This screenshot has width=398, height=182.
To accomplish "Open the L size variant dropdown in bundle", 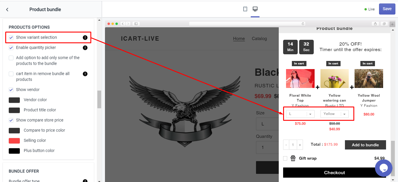I will pyautogui.click(x=300, y=114).
